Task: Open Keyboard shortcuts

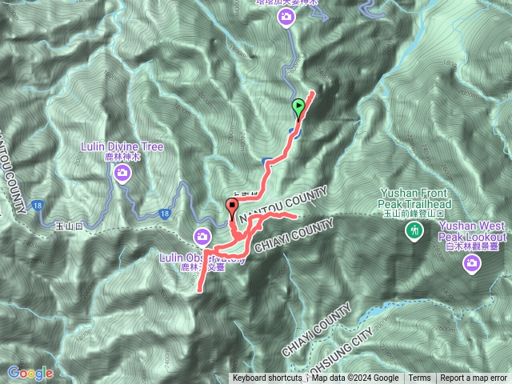Action: coord(267,378)
